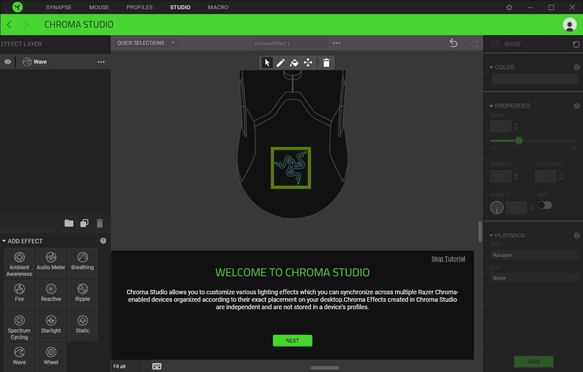Image resolution: width=583 pixels, height=372 pixels.
Task: Add the Static effect
Action: click(x=83, y=326)
